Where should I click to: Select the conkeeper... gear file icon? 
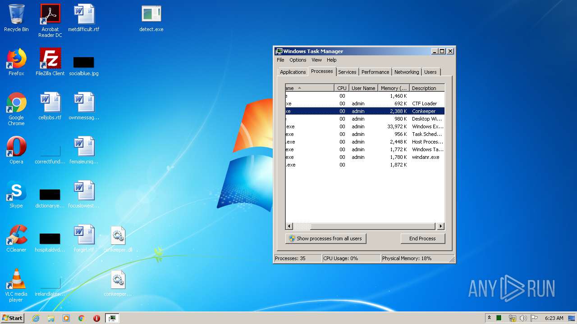coord(118,283)
